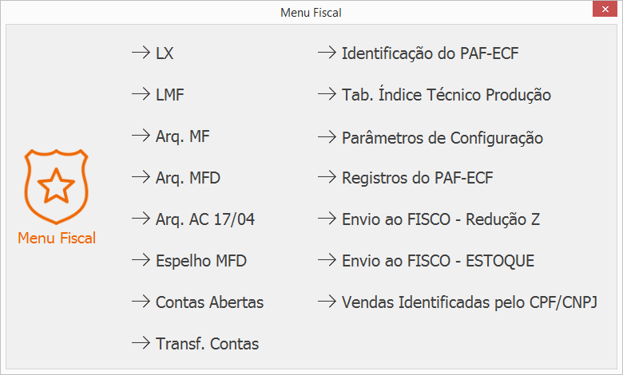Open Parâmetros de Configuração
This screenshot has height=375, width=623.
pyautogui.click(x=442, y=138)
